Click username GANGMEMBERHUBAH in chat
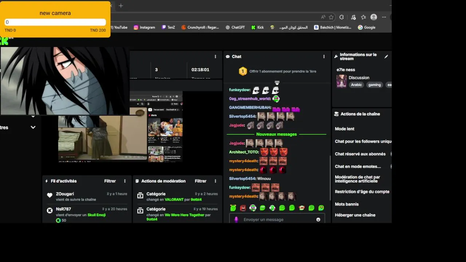Viewport: 466px width, 262px height. (250, 108)
